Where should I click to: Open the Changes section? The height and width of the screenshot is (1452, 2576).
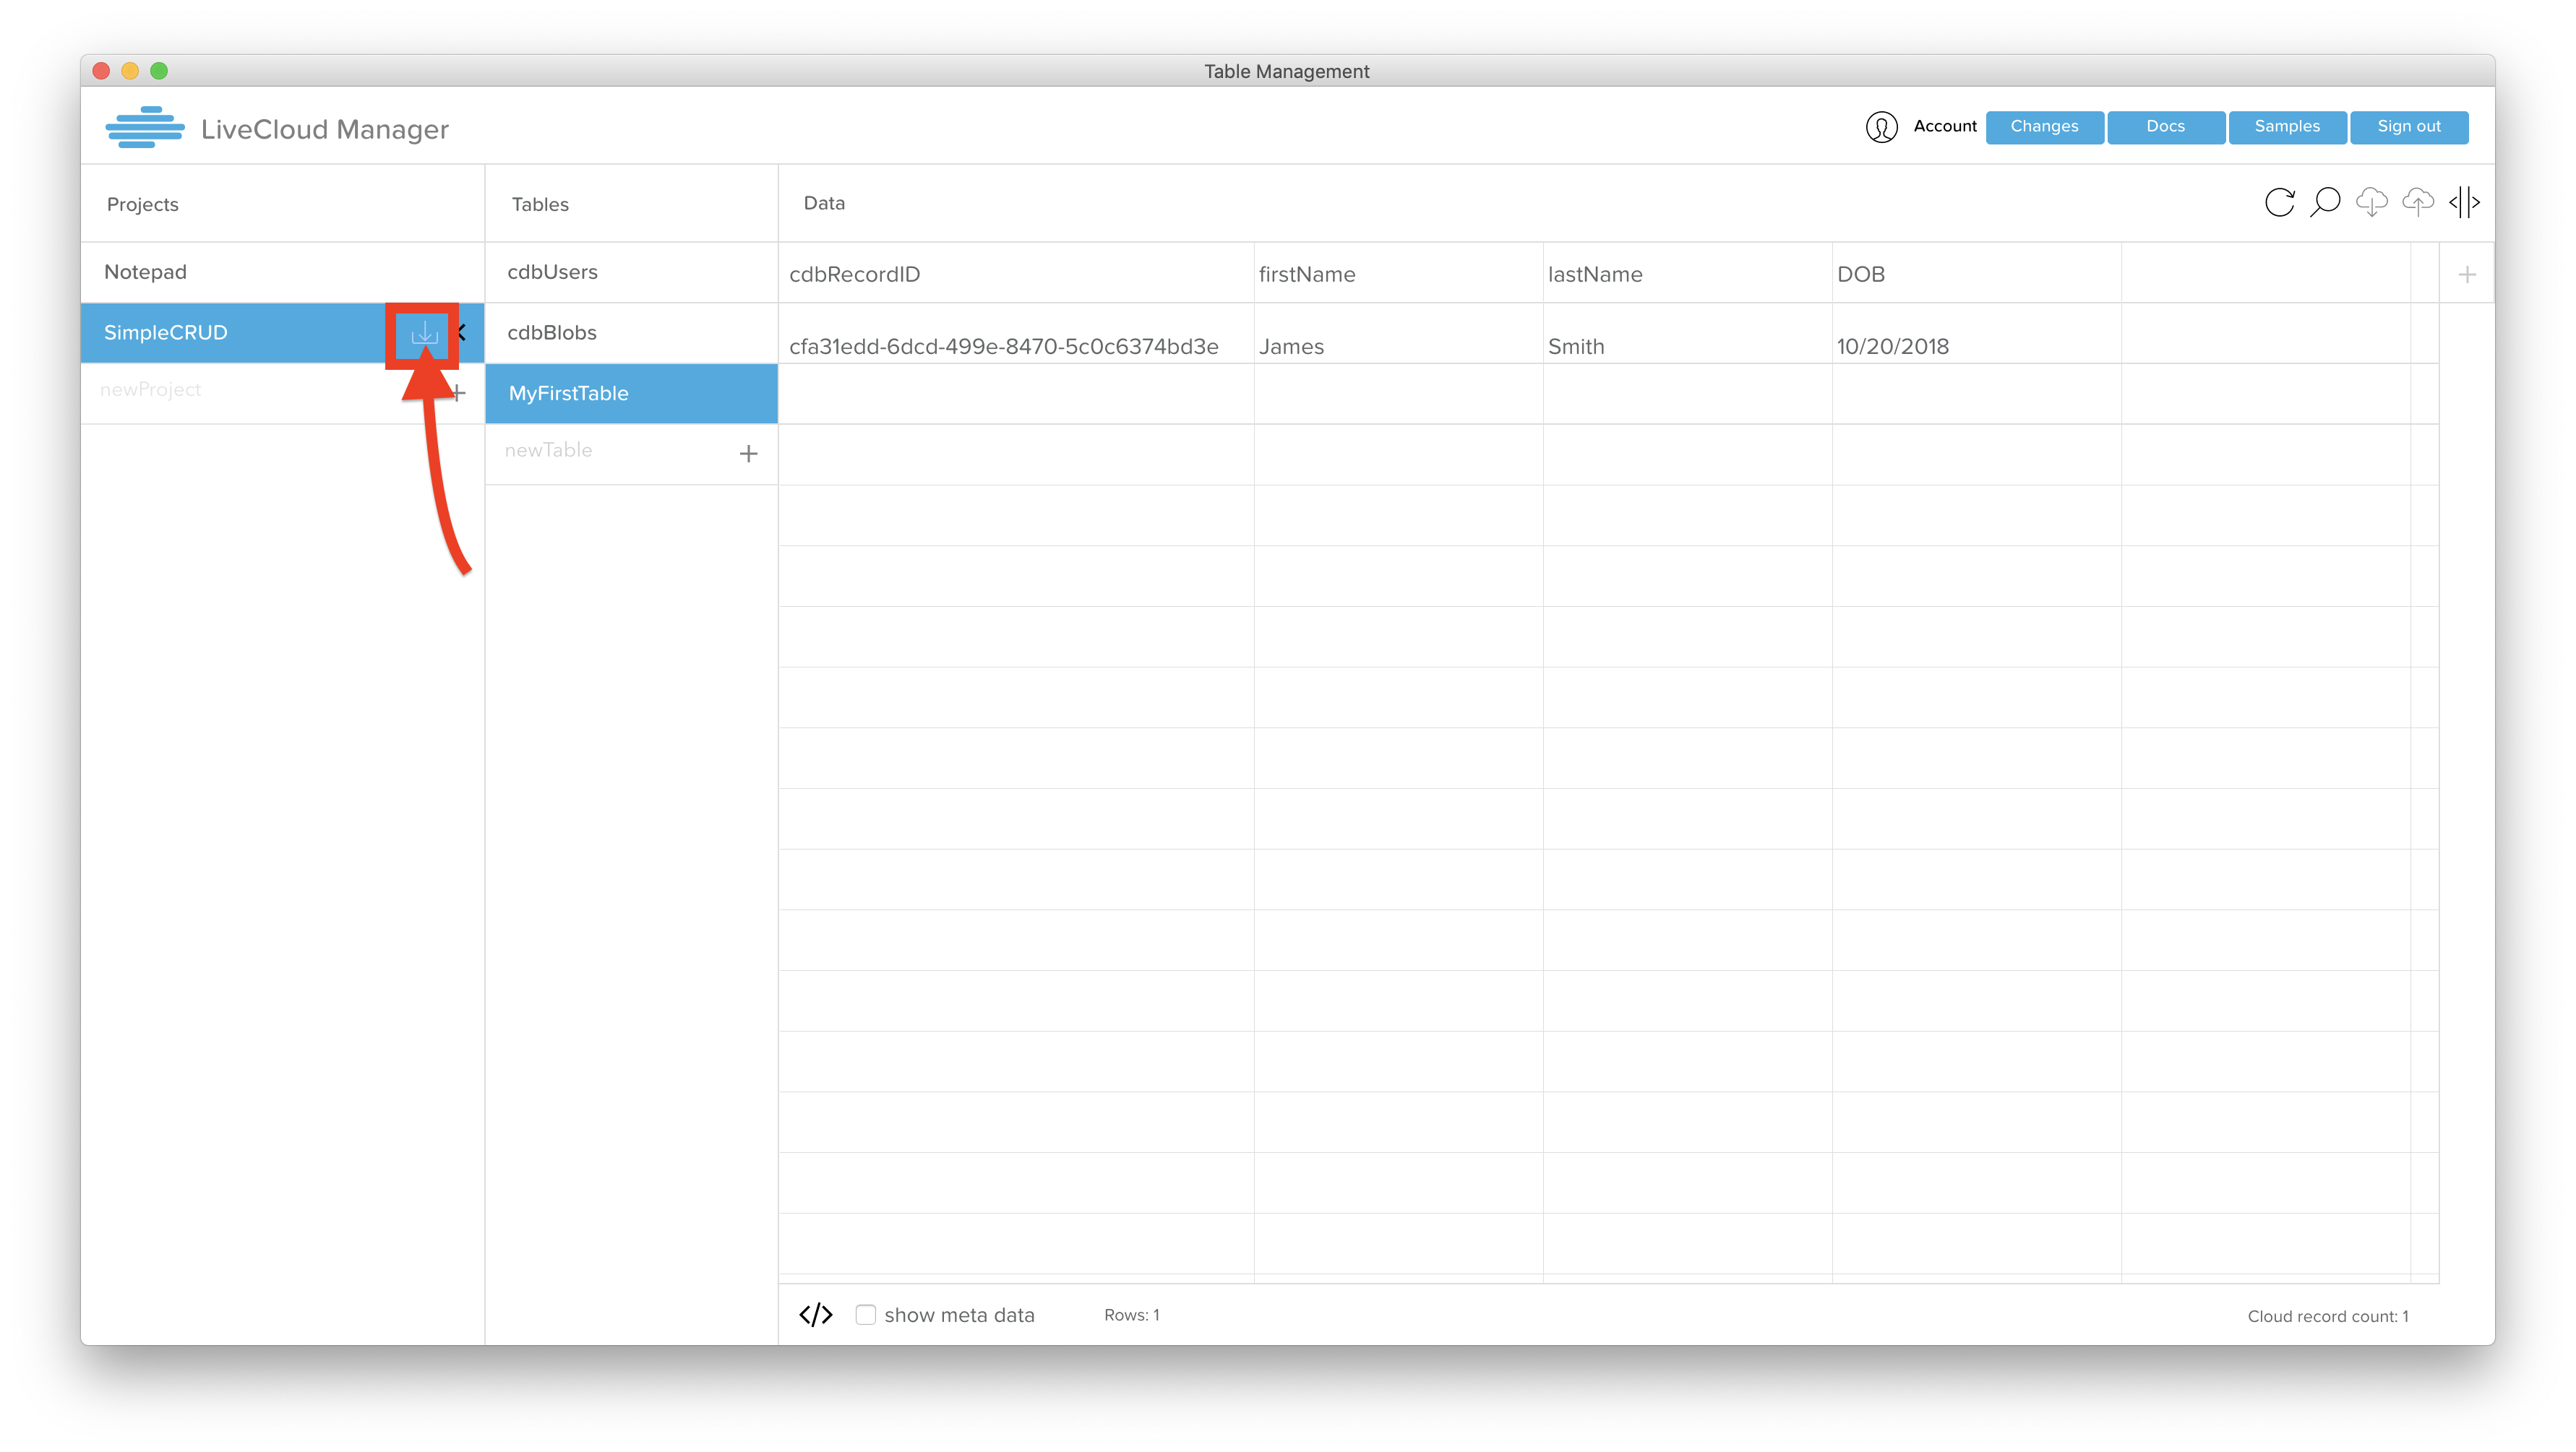[x=2043, y=126]
